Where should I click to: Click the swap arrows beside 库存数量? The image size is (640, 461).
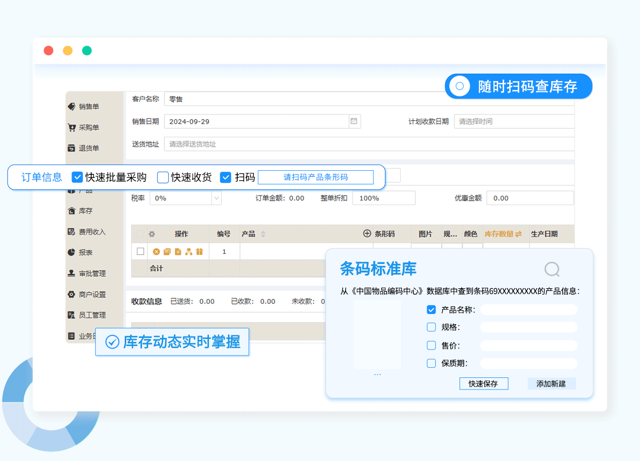[x=518, y=234]
